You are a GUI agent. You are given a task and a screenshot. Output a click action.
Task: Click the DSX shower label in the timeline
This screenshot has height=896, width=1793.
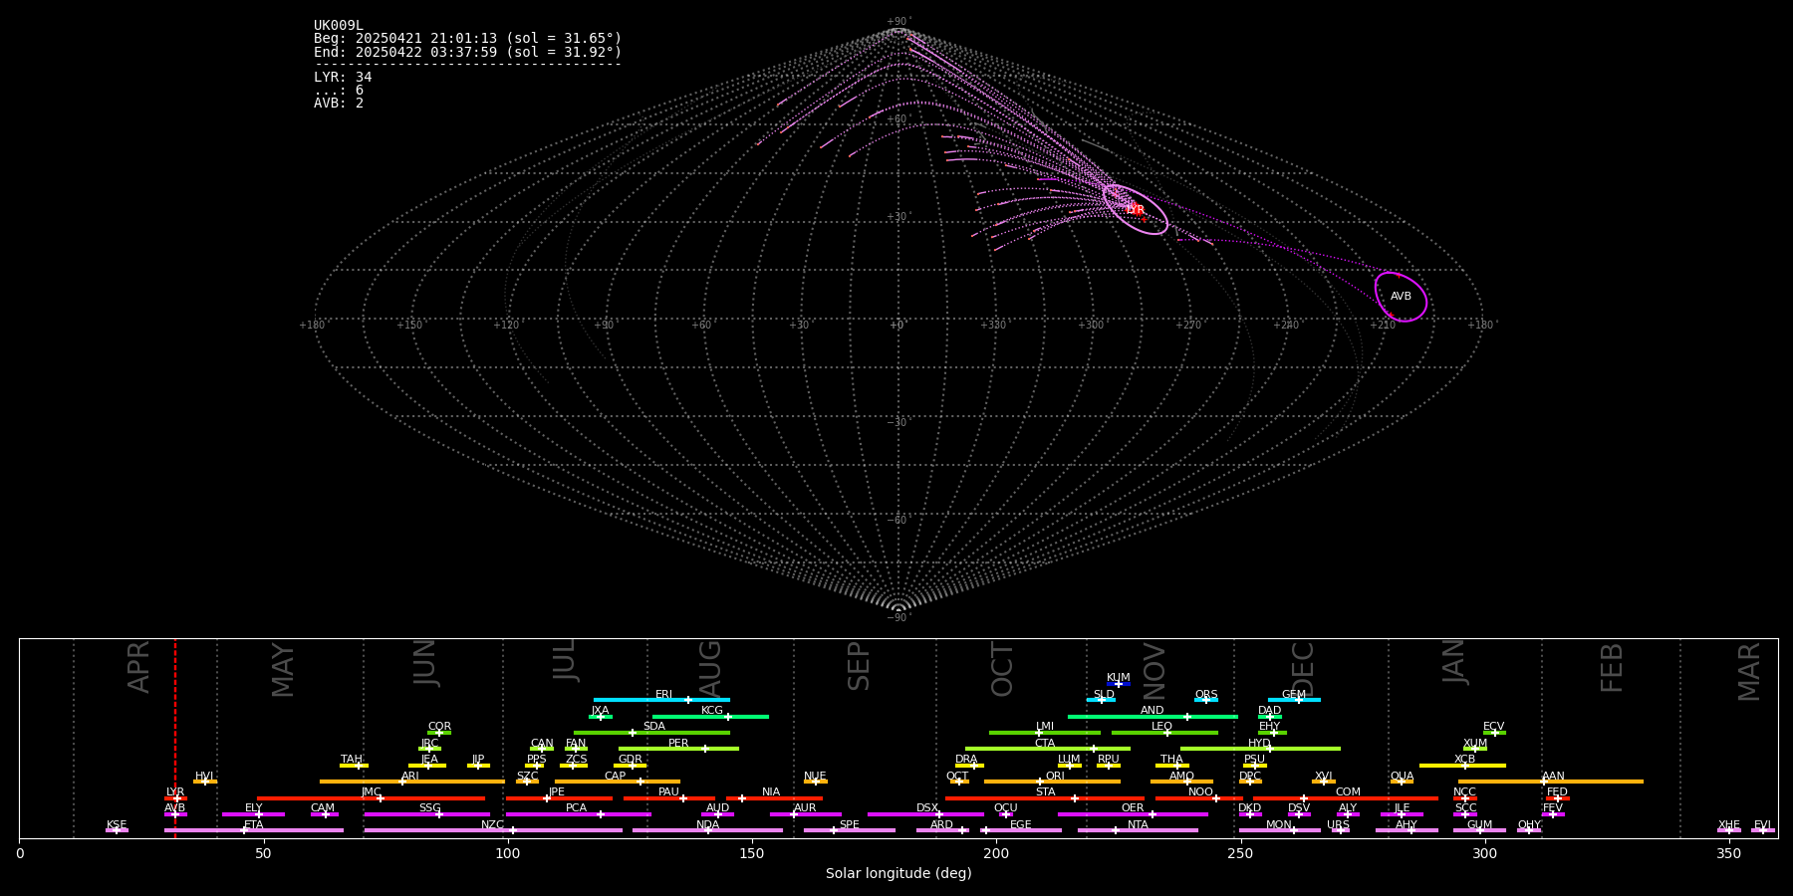[x=927, y=808]
